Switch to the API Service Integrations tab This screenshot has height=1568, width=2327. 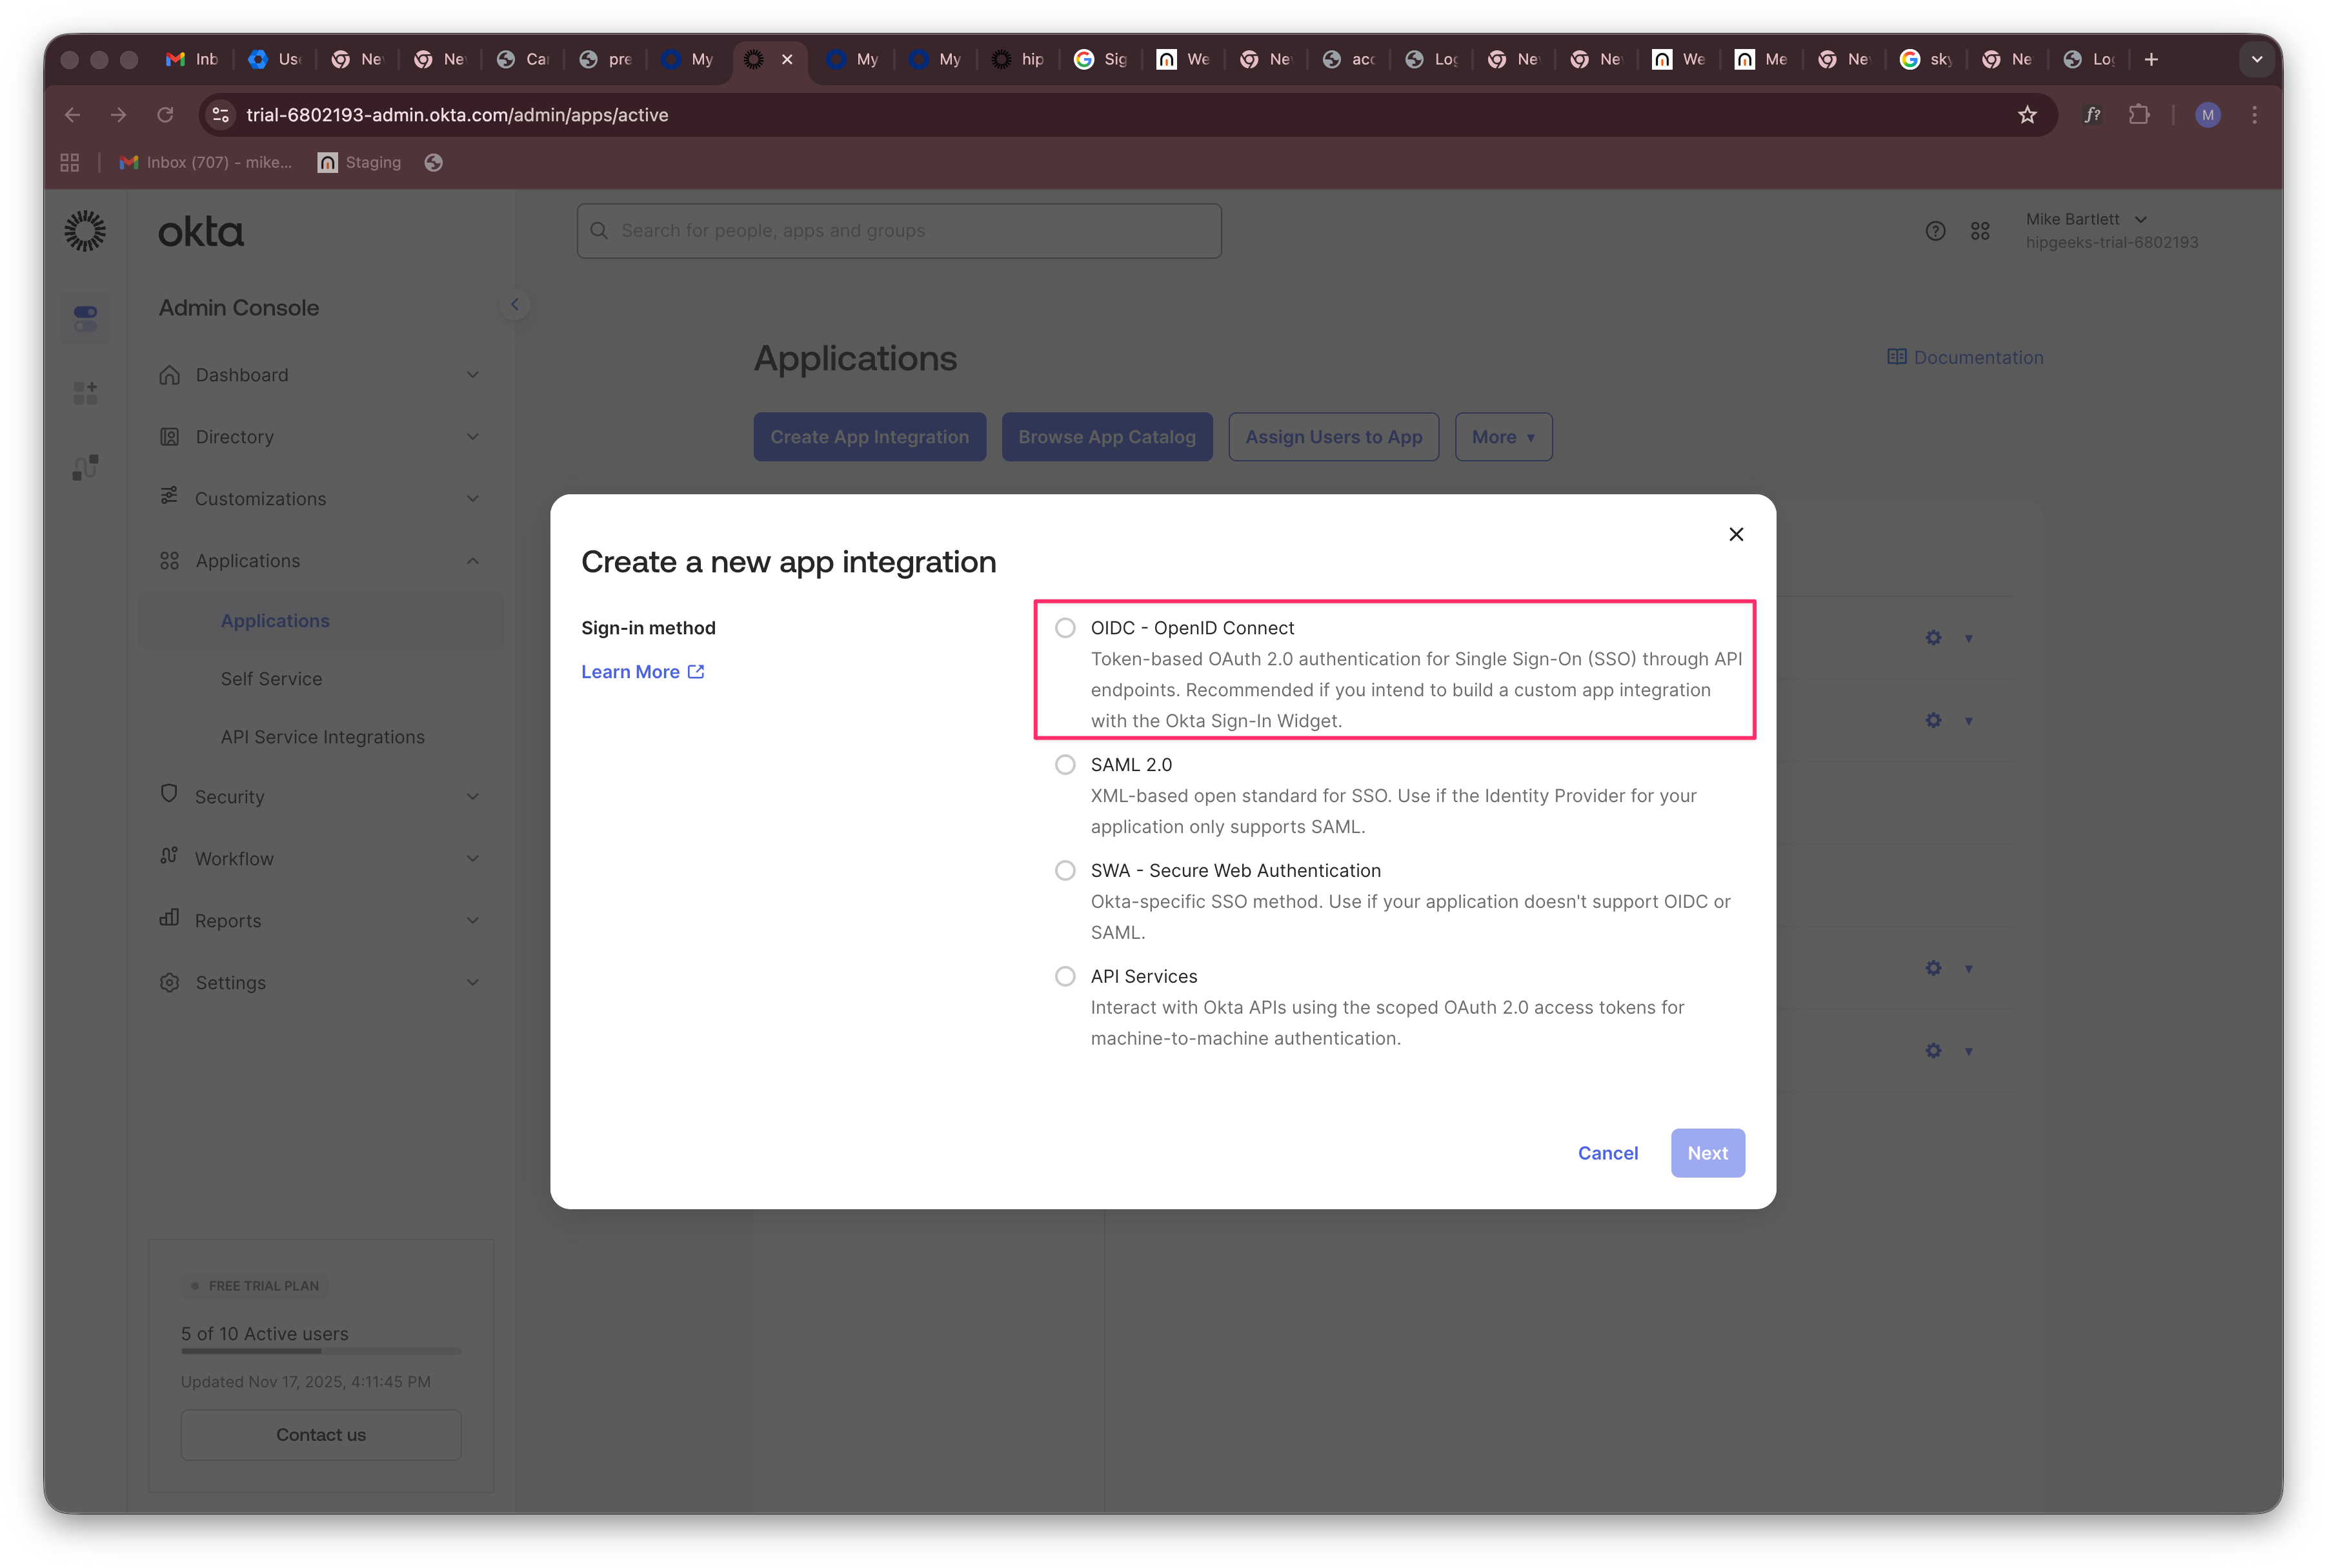(322, 737)
